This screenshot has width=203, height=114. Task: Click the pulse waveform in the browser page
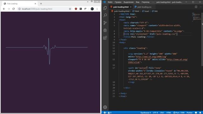[47, 51]
